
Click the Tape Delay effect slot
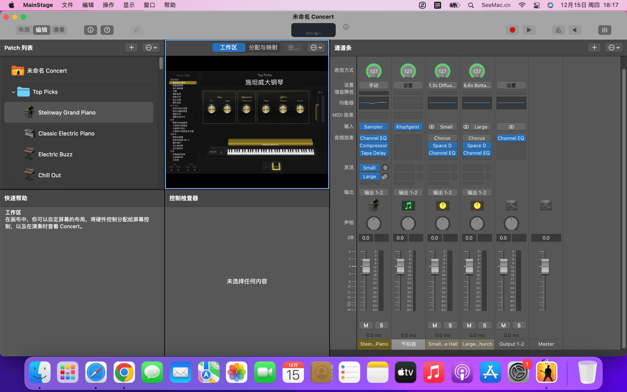[x=374, y=153]
